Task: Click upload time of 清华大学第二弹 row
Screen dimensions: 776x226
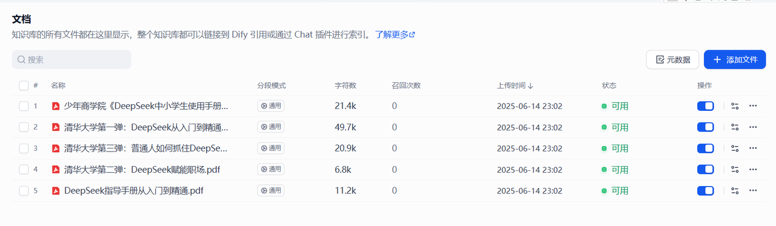Action: tap(529, 170)
